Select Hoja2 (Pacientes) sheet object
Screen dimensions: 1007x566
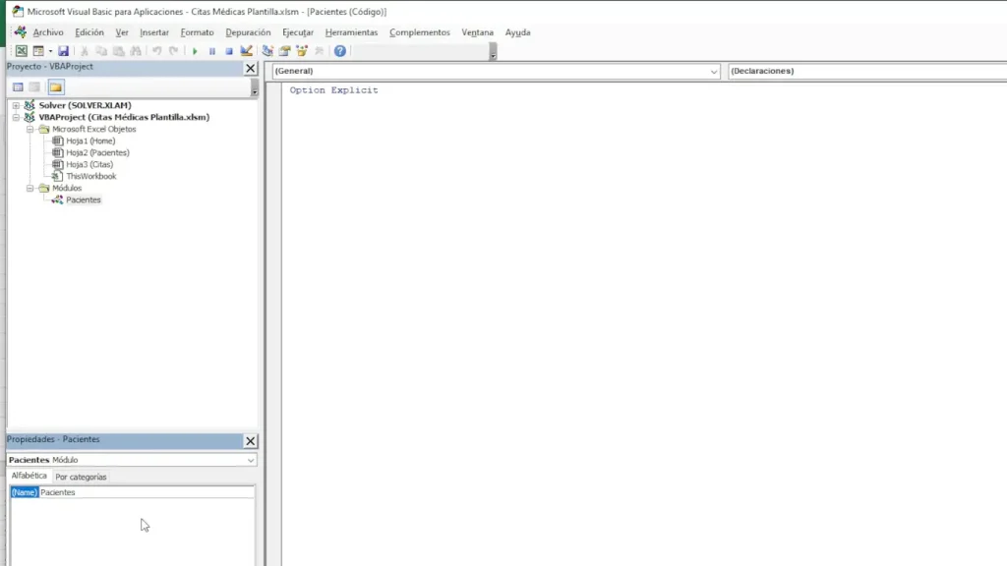(97, 152)
